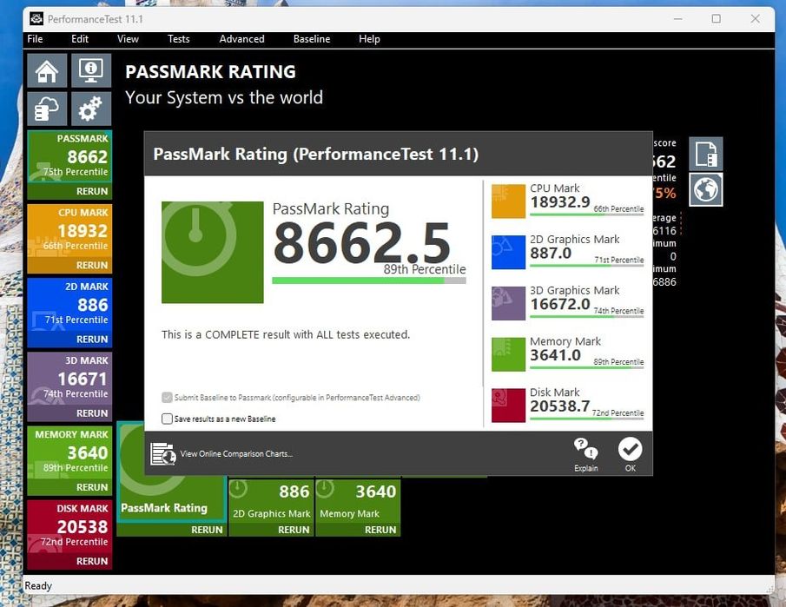
Task: Click the 89th percentile progress bar
Action: coord(369,280)
